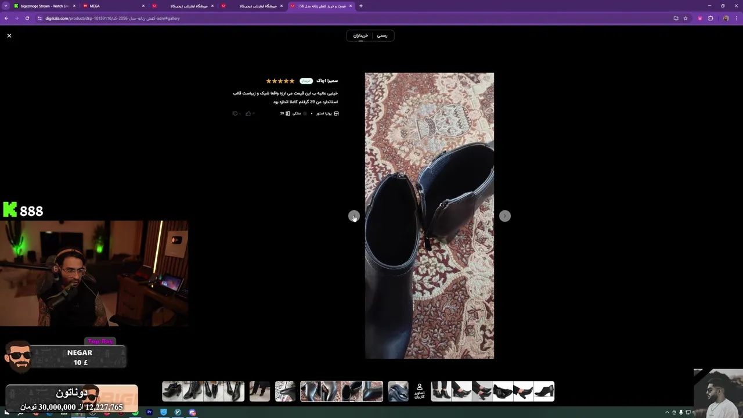The width and height of the screenshot is (743, 418).
Task: Click the seller name پونیا استور
Action: pyautogui.click(x=324, y=114)
